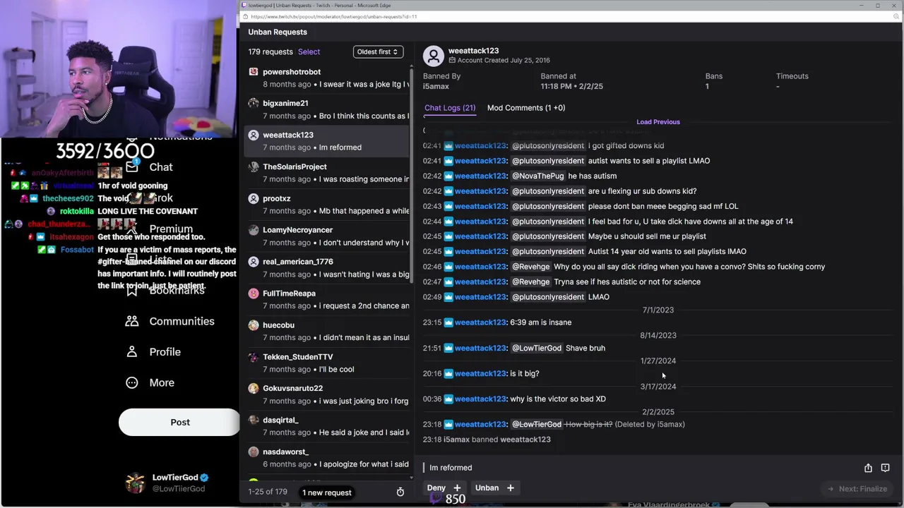Select the Gokuvsnaruto22 unban request

pos(327,394)
